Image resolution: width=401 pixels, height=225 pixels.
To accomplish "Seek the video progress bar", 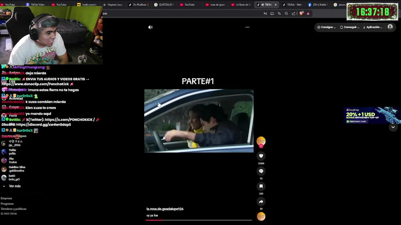I will [x=199, y=220].
